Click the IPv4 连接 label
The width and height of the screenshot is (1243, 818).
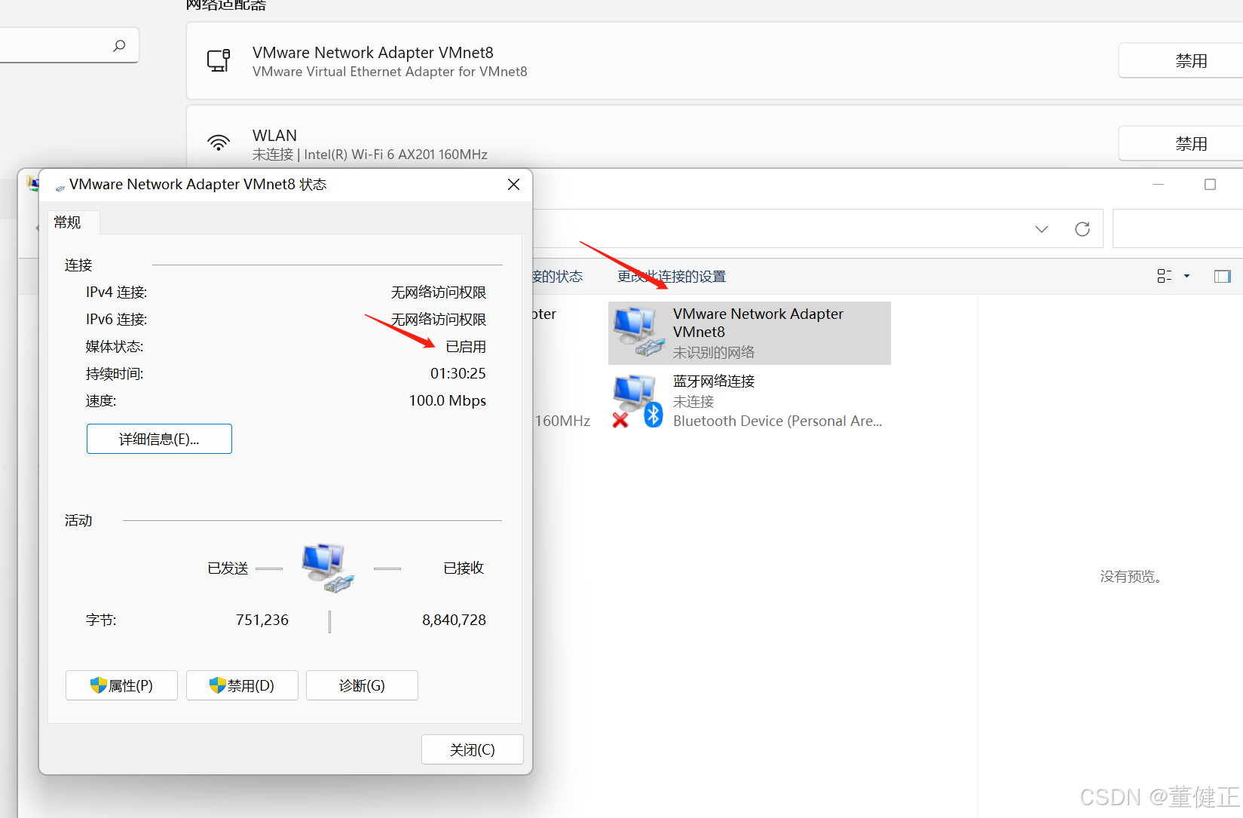pos(117,292)
